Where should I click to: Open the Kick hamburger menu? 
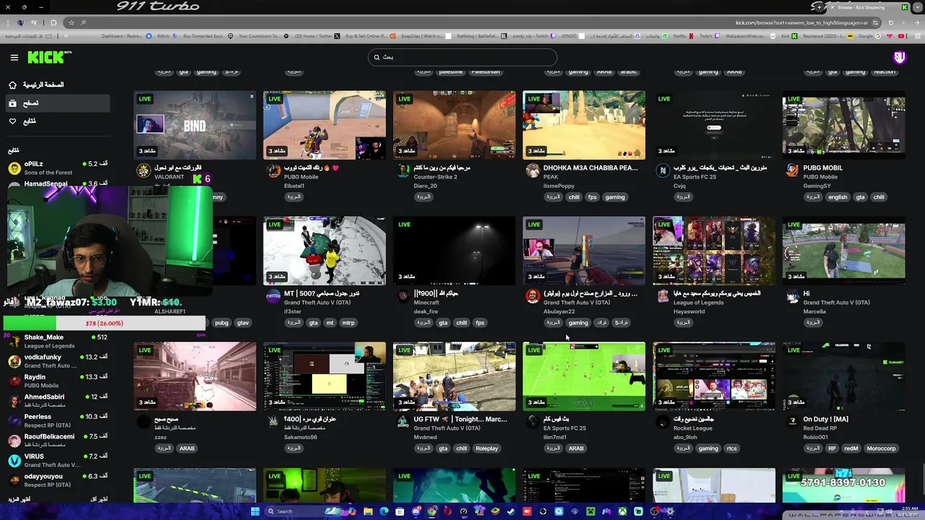(x=14, y=57)
